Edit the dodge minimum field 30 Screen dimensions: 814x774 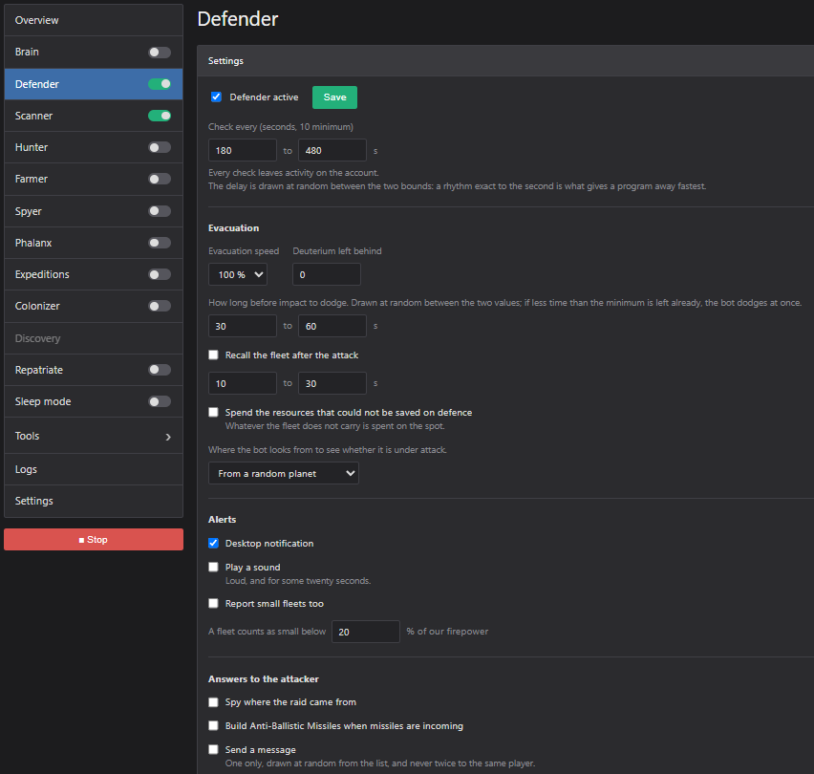point(243,326)
